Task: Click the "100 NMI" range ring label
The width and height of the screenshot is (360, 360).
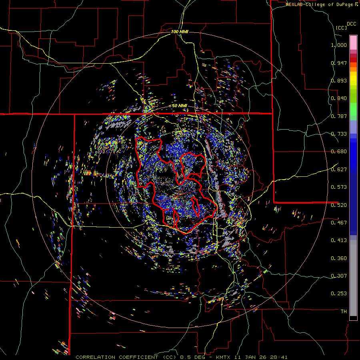Action: [180, 32]
